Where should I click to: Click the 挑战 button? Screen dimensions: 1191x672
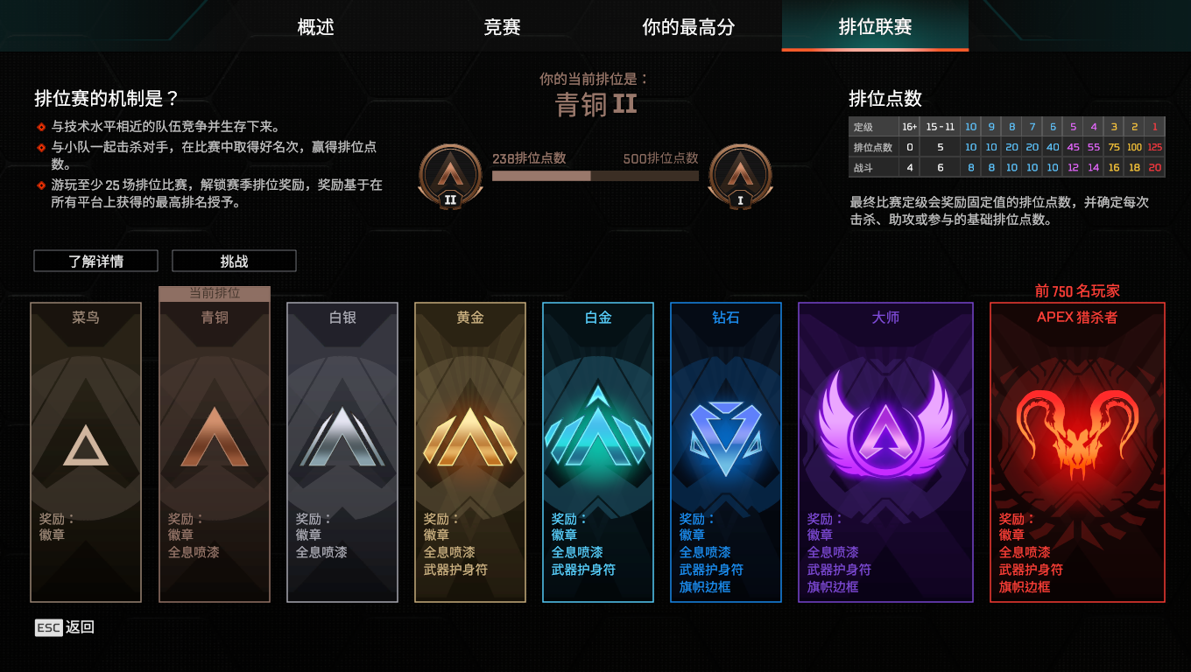pyautogui.click(x=234, y=261)
